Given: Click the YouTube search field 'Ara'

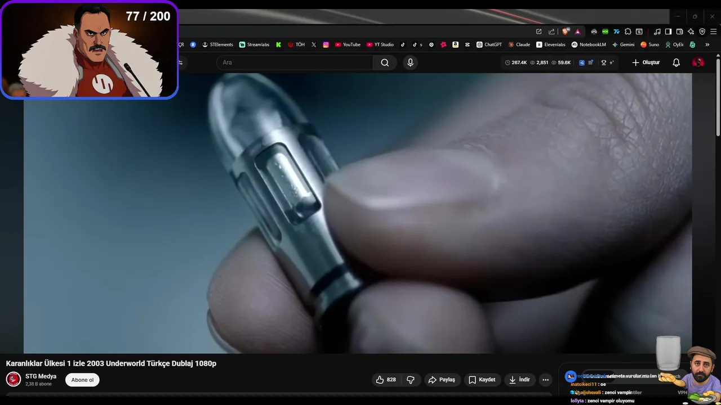Looking at the screenshot, I should coord(295,62).
